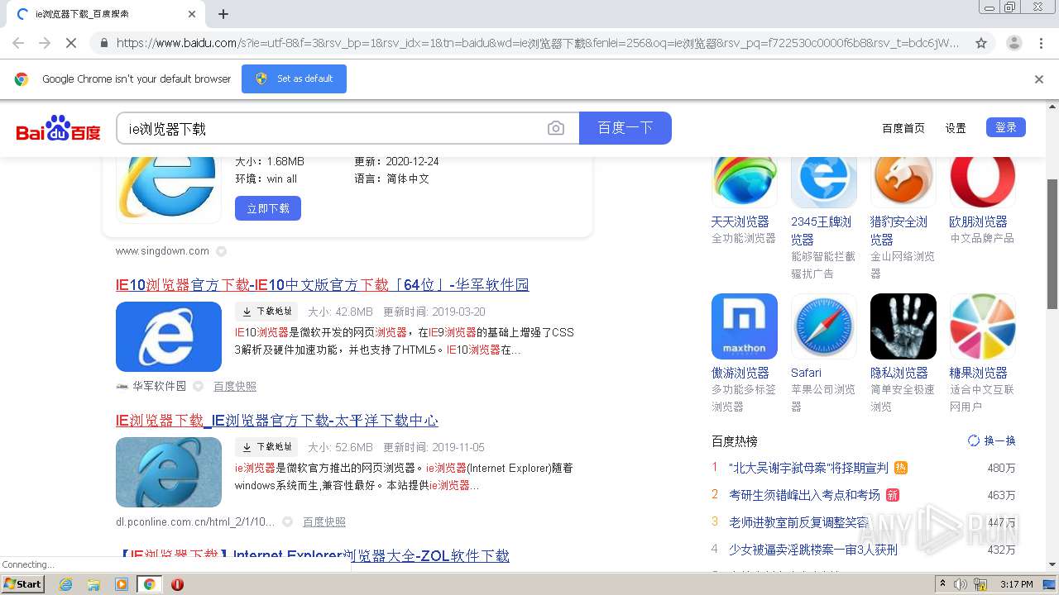Open media player taskbar icon

tap(122, 584)
